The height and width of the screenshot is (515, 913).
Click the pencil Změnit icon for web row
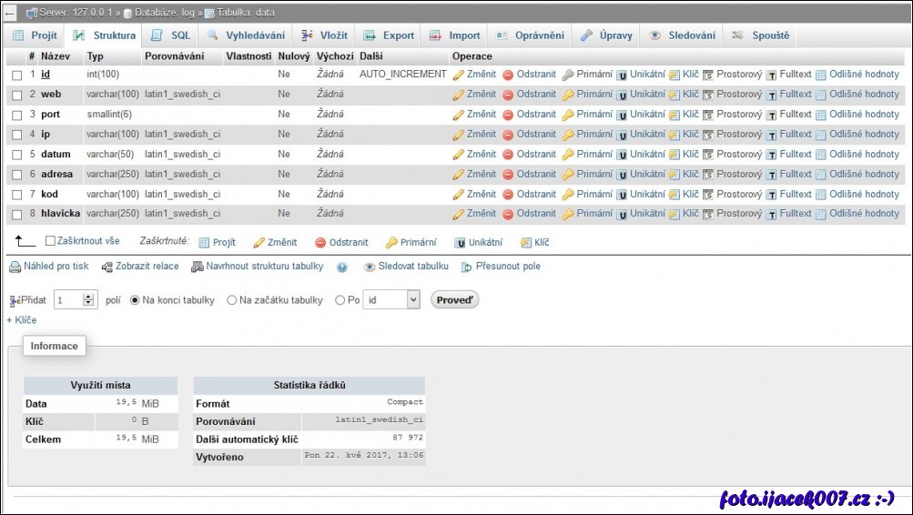tap(459, 95)
